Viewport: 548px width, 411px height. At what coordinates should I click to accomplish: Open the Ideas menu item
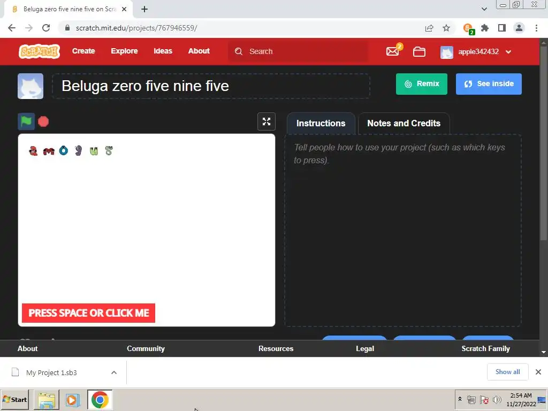coord(163,51)
